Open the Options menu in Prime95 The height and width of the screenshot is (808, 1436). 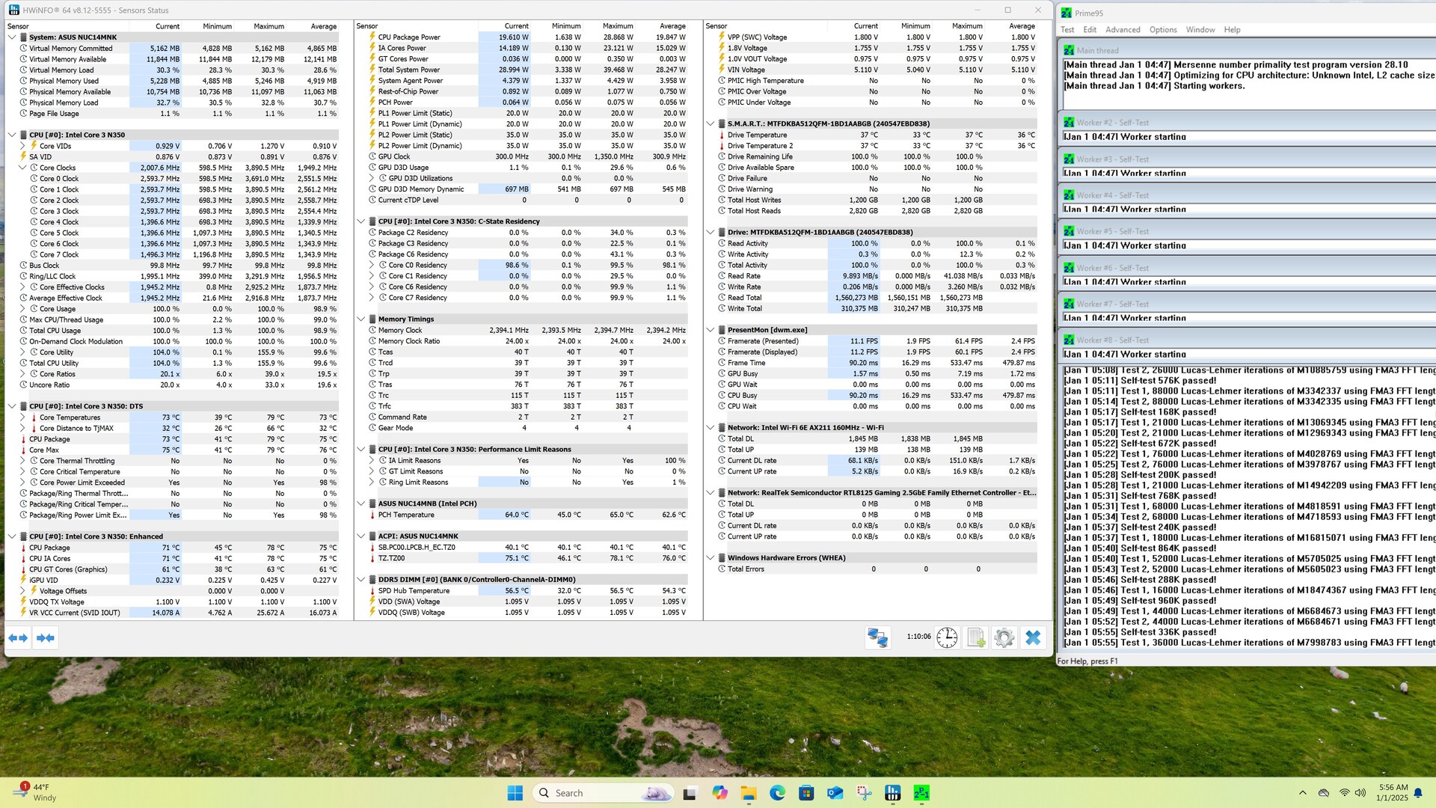tap(1163, 30)
